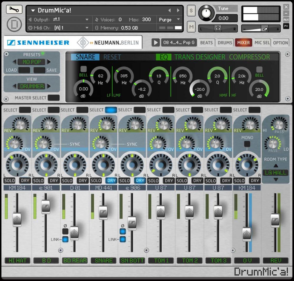The image size is (294, 281).
Task: Toggle the OV channel MONO switch
Action: 247,144
